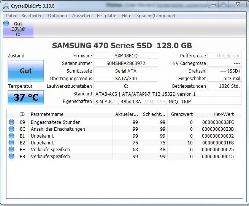Open the Optionen menu
249x206 pixels.
(57, 16)
